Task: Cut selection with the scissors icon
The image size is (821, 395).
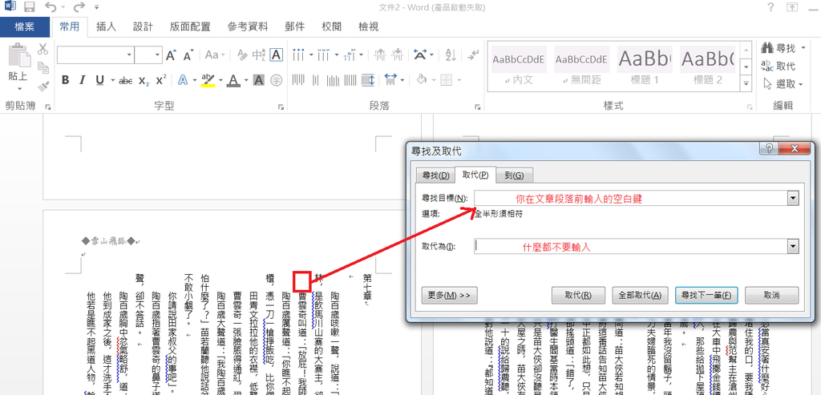Action: click(x=43, y=49)
